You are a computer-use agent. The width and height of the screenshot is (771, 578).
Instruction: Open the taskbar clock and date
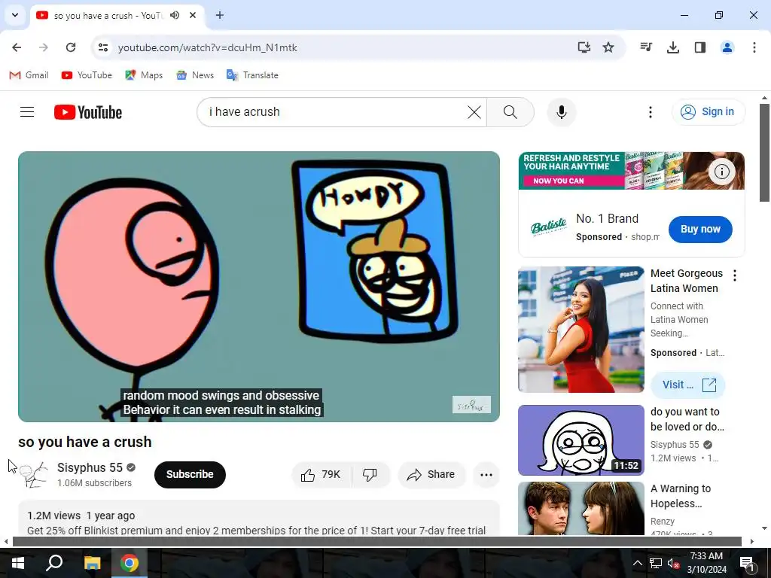click(706, 563)
